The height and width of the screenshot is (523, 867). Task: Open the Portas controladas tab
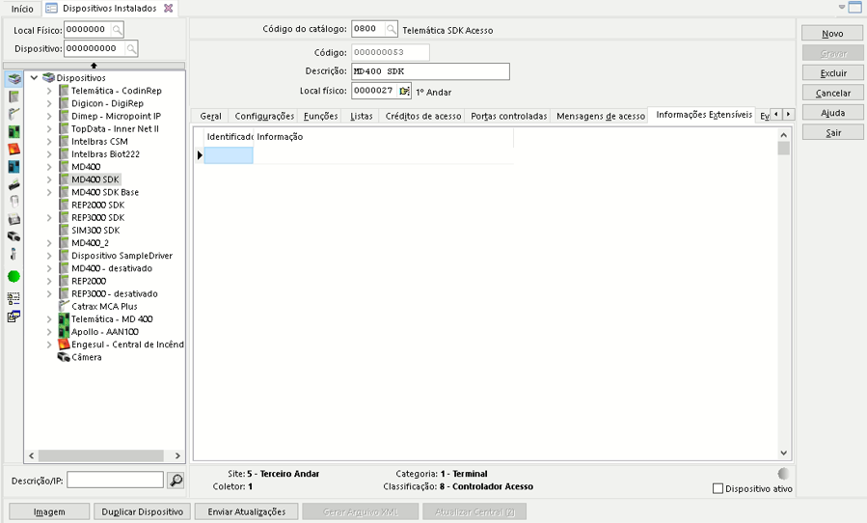(508, 116)
